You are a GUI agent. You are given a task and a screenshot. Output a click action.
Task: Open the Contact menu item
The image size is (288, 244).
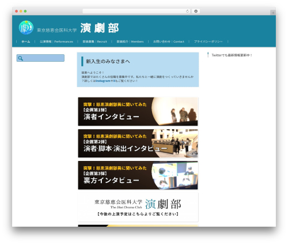(x=169, y=42)
